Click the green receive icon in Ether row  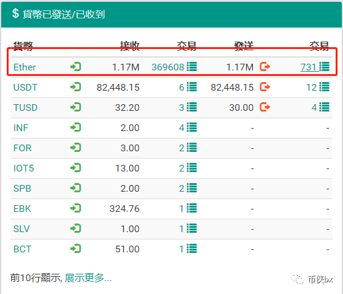point(75,67)
